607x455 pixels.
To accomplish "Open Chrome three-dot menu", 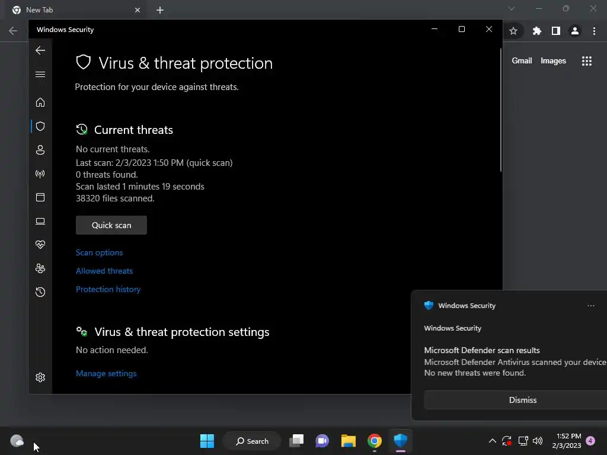I will click(594, 31).
